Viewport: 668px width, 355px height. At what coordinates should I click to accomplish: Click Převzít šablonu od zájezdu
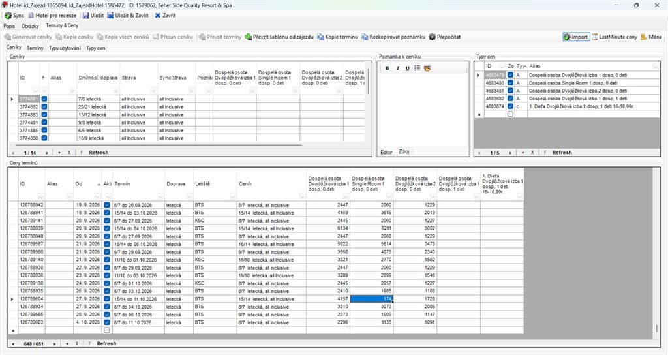coord(279,37)
